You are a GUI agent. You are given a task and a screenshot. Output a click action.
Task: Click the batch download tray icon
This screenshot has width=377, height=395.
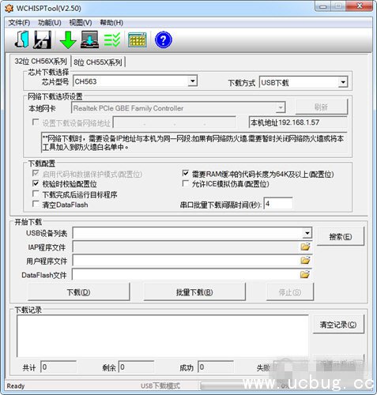(89, 39)
